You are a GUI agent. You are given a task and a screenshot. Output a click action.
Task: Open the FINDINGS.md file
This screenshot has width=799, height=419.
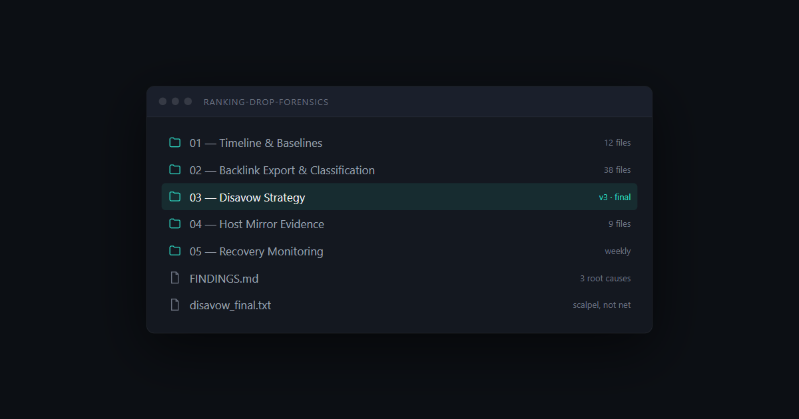coord(400,279)
